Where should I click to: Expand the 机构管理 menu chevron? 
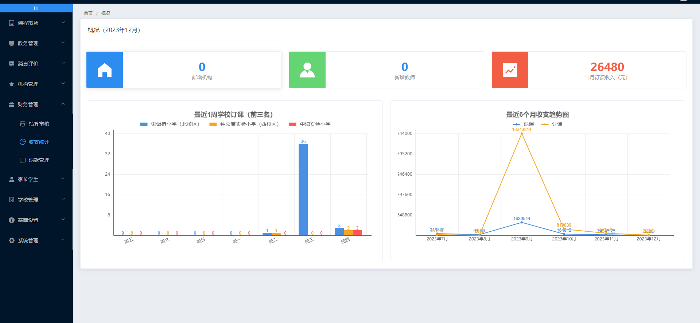click(x=63, y=84)
